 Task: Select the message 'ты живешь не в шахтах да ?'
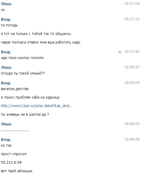25,114
